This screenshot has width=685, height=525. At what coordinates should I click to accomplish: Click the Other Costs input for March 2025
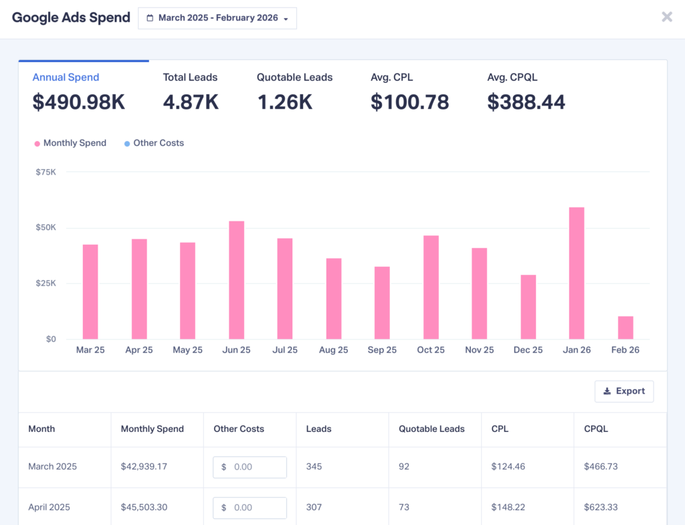(x=250, y=467)
